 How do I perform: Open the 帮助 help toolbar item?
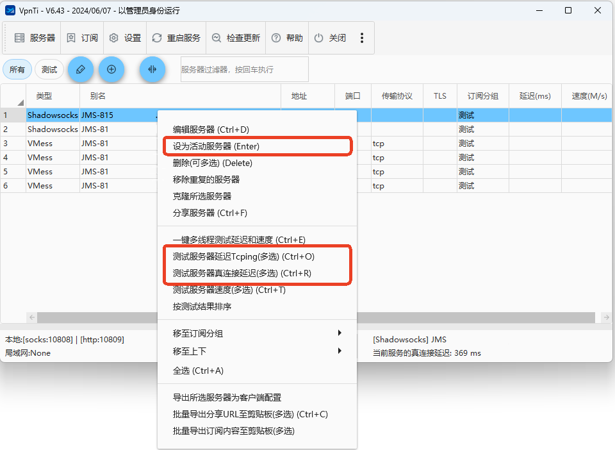(288, 38)
